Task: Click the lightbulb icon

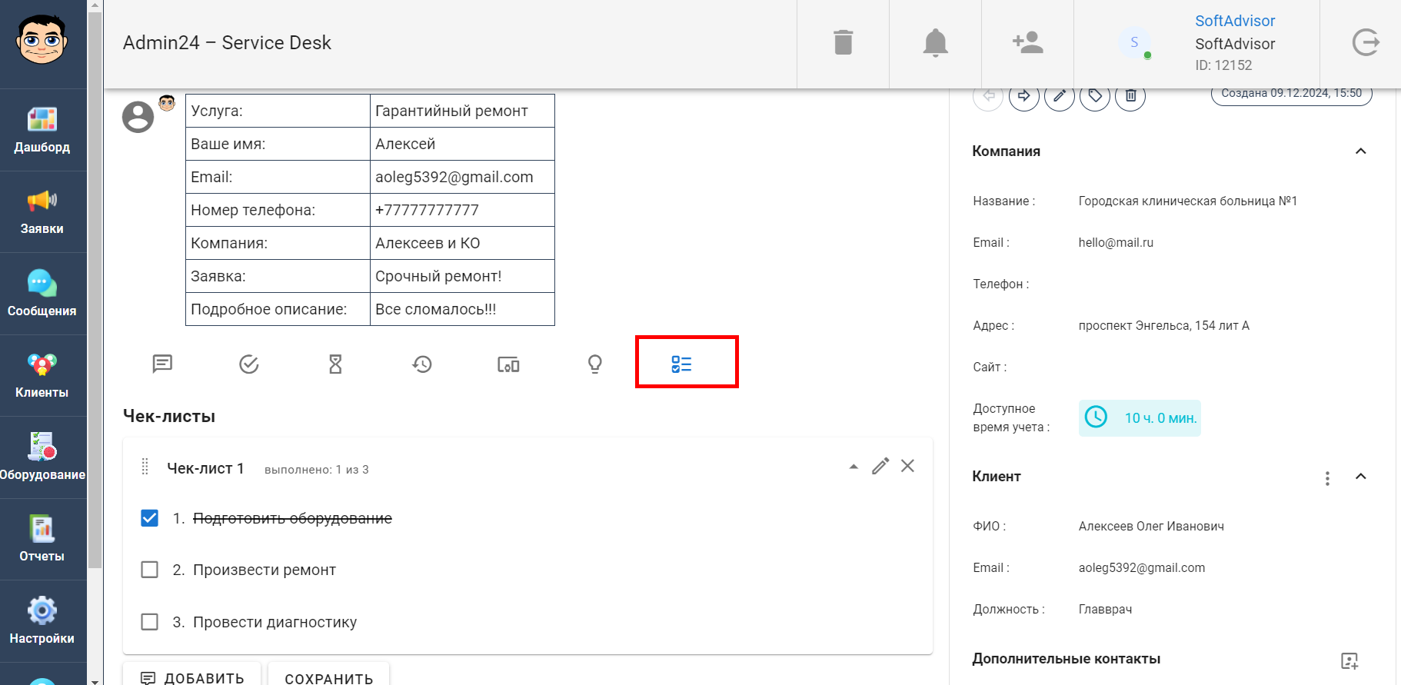Action: [x=595, y=364]
